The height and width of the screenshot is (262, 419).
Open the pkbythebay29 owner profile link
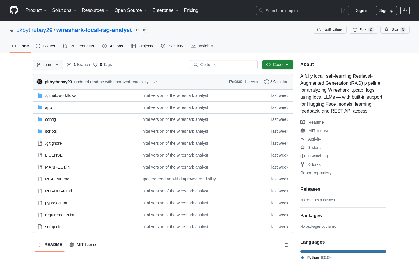pos(34,30)
